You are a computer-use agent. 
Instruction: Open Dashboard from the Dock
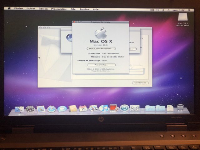pyautogui.click(x=30, y=109)
